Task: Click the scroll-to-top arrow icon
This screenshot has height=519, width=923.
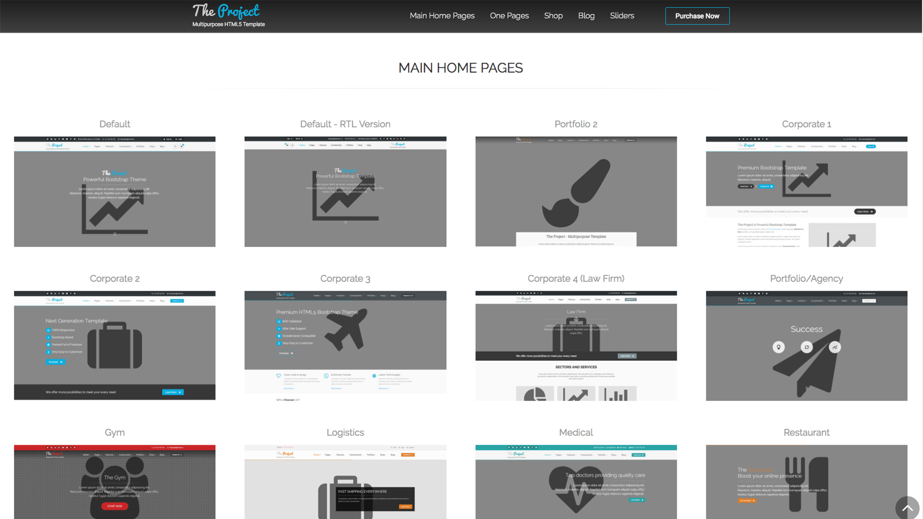Action: pyautogui.click(x=907, y=508)
